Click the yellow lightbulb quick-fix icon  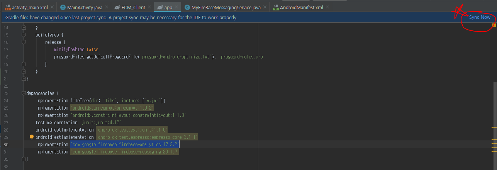pyautogui.click(x=32, y=137)
